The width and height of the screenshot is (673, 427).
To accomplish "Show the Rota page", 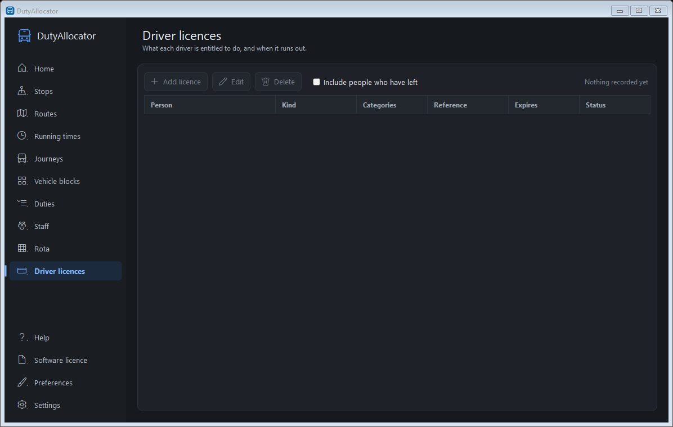I will tap(65, 249).
